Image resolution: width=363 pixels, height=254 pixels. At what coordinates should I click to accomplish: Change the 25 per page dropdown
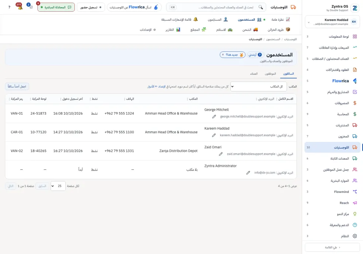[58, 186]
